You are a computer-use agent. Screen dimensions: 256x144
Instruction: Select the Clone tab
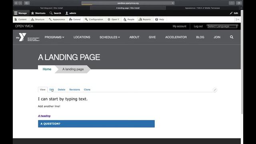coord(87,90)
